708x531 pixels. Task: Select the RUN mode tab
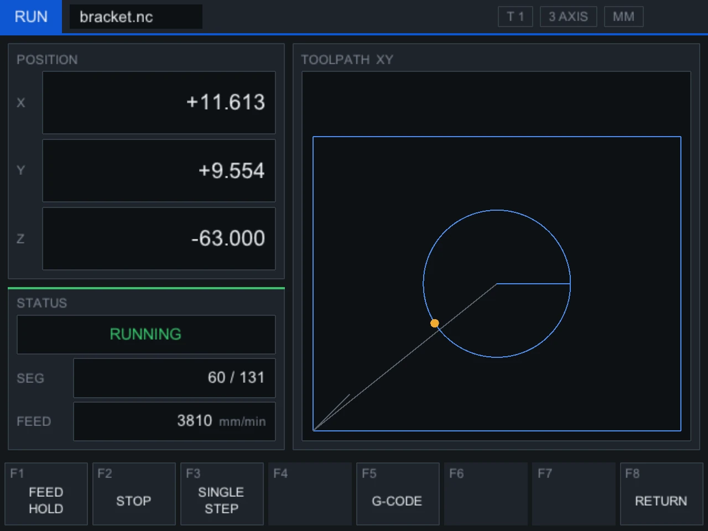[x=31, y=17]
